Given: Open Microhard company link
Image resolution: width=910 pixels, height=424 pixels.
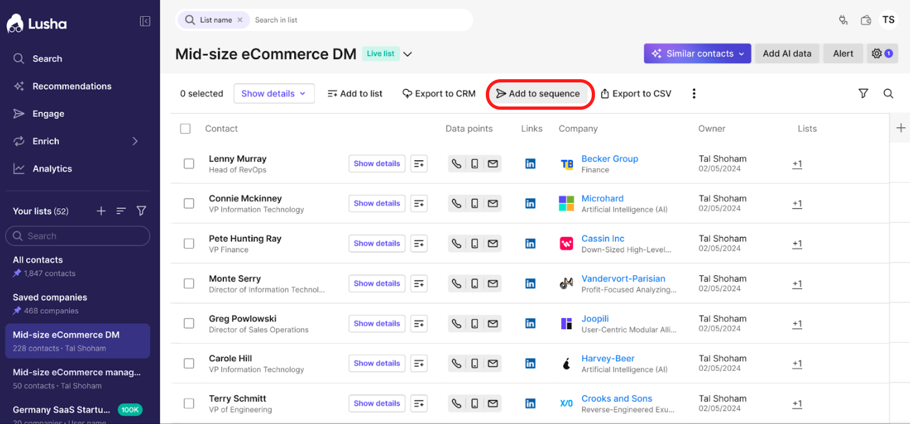Looking at the screenshot, I should click(602, 198).
